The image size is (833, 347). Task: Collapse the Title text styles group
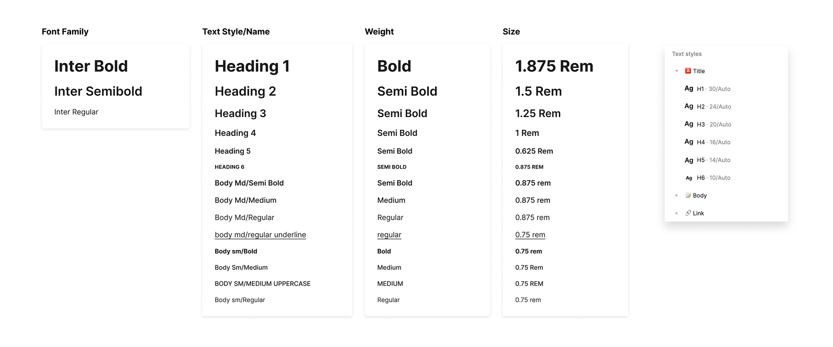tap(676, 71)
